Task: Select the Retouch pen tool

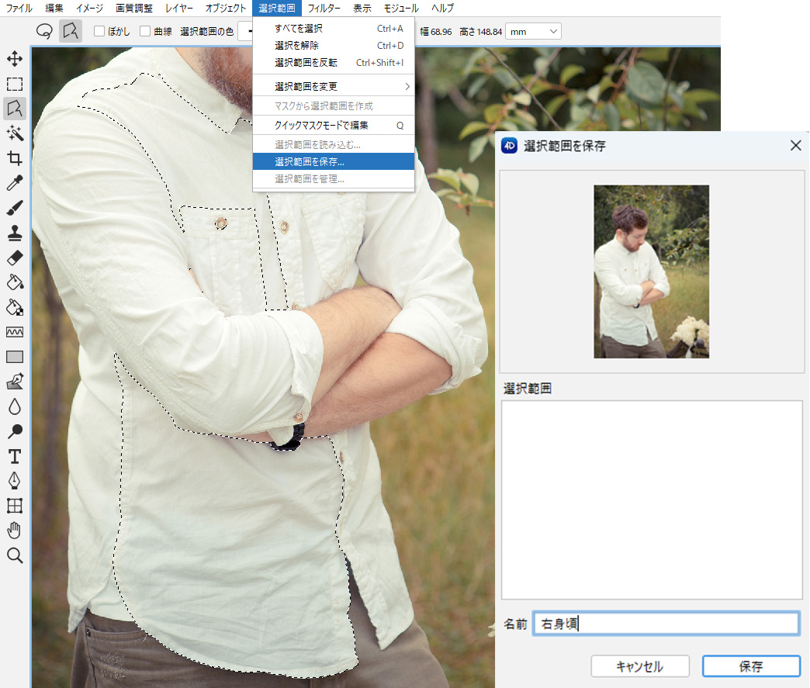Action: (15, 381)
